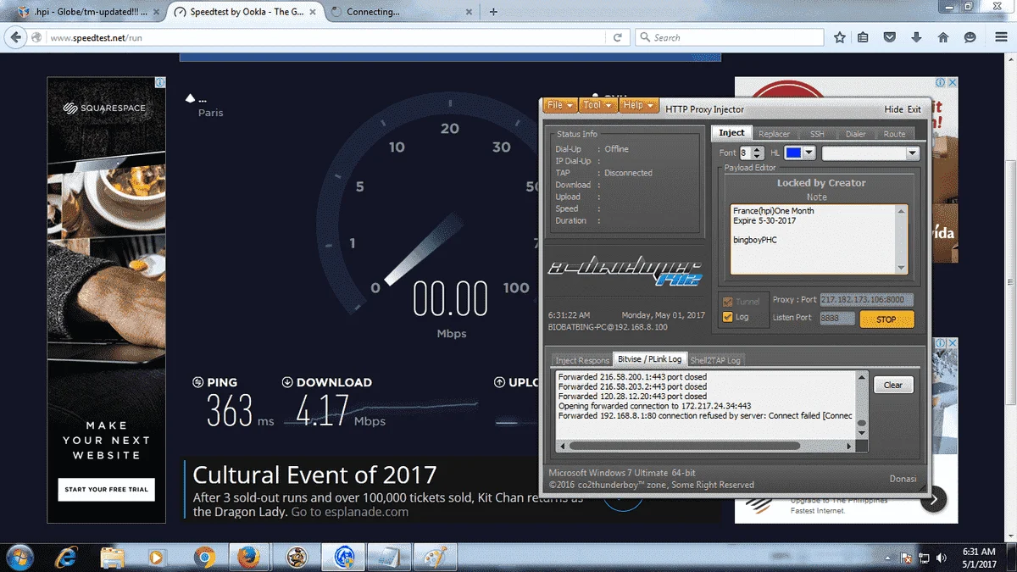
Task: Close the Connecting tab
Action: pyautogui.click(x=470, y=12)
